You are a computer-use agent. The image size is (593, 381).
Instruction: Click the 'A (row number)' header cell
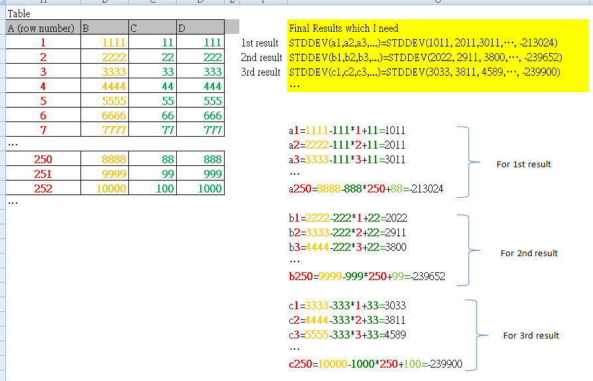[x=41, y=28]
